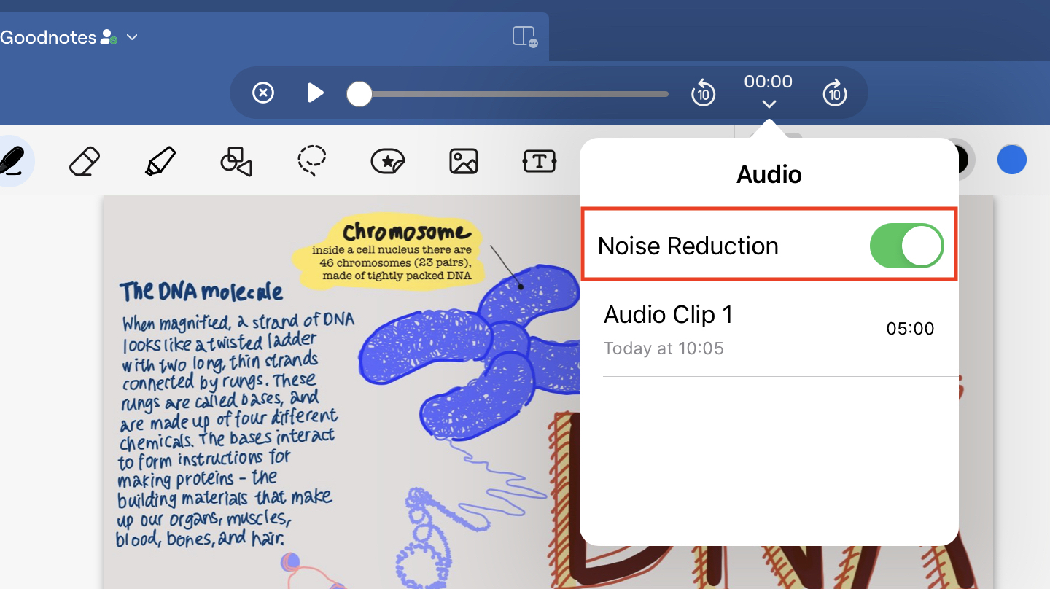Collapse the audio clips dropdown chevron
Image resolution: width=1050 pixels, height=589 pixels.
click(x=769, y=105)
